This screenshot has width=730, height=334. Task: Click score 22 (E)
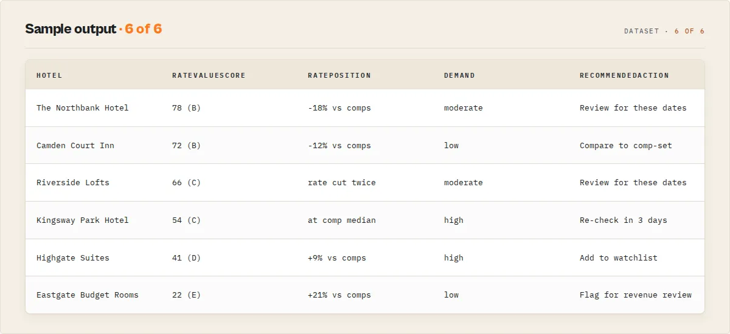(186, 295)
